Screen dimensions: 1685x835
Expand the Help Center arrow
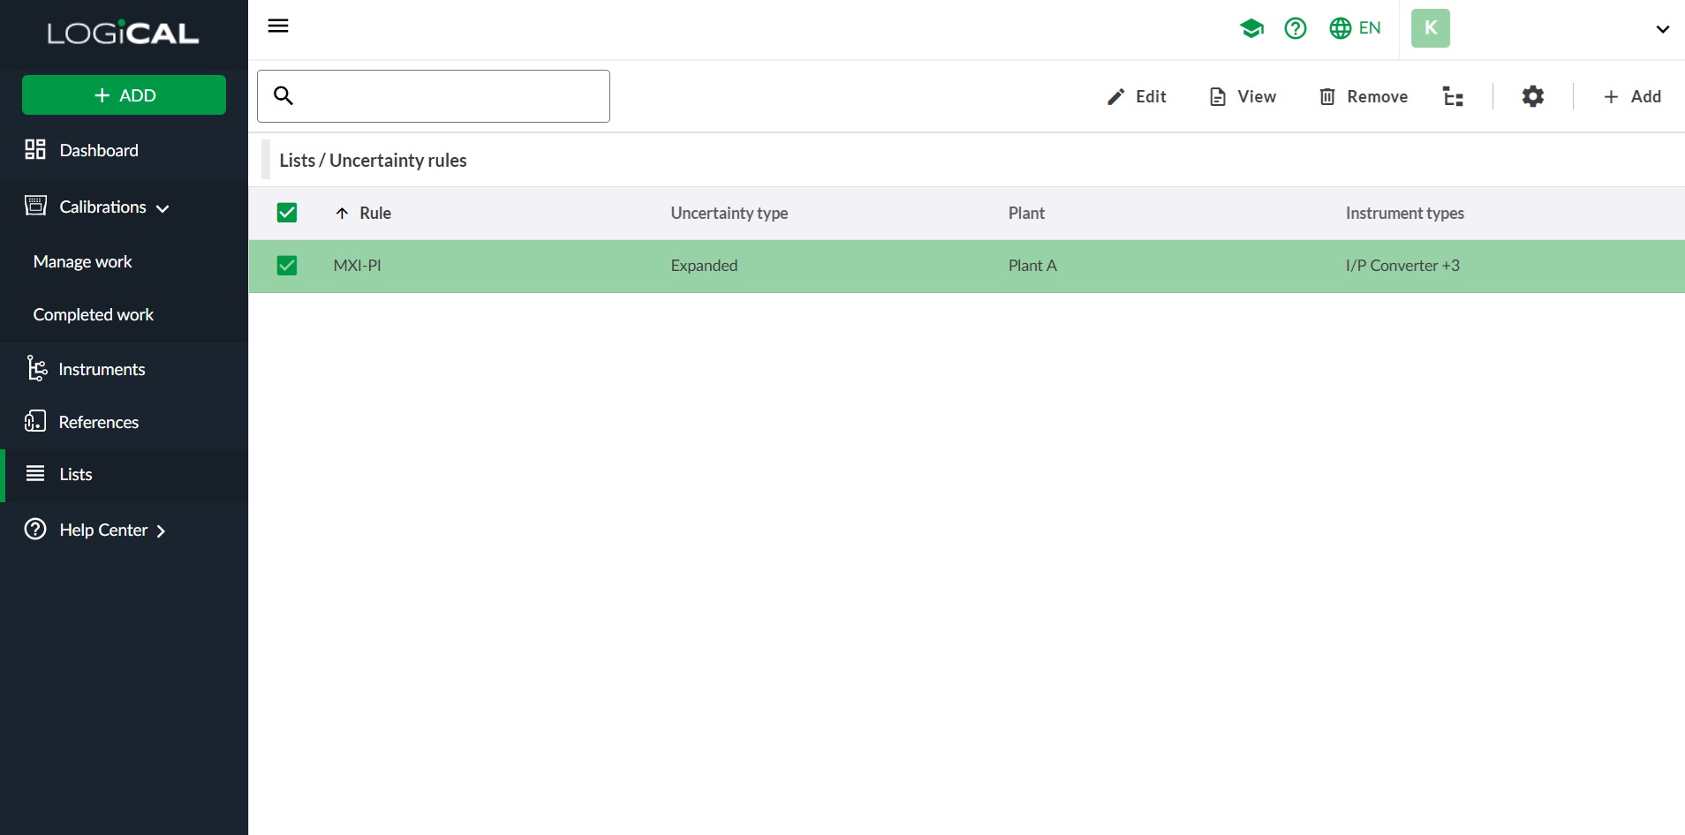[x=161, y=530]
